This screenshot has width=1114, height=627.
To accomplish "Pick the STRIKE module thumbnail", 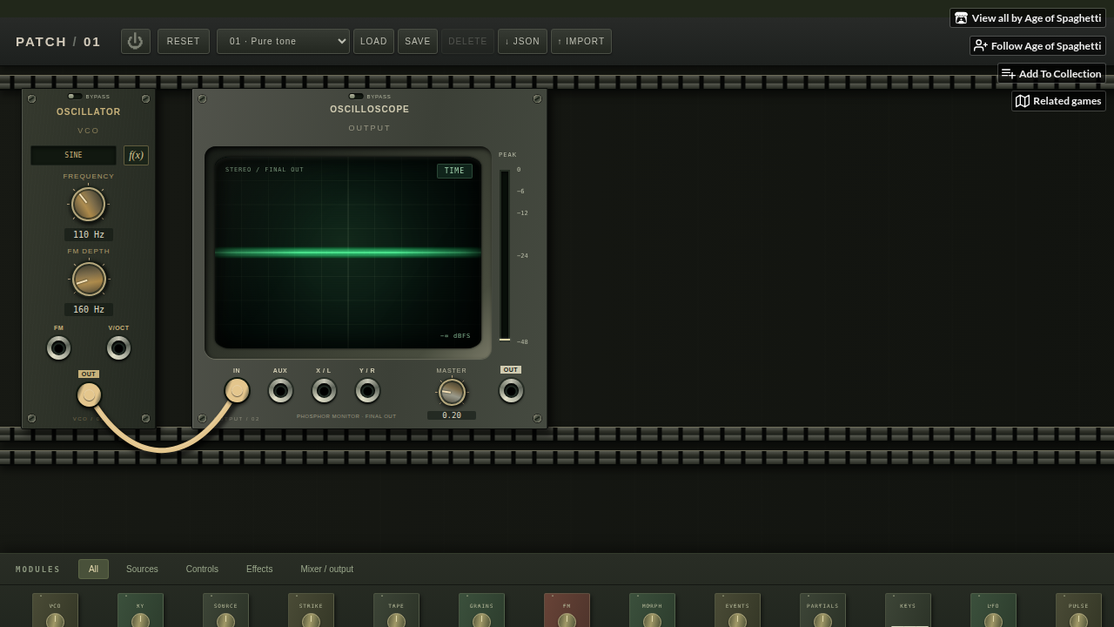I will [311, 610].
